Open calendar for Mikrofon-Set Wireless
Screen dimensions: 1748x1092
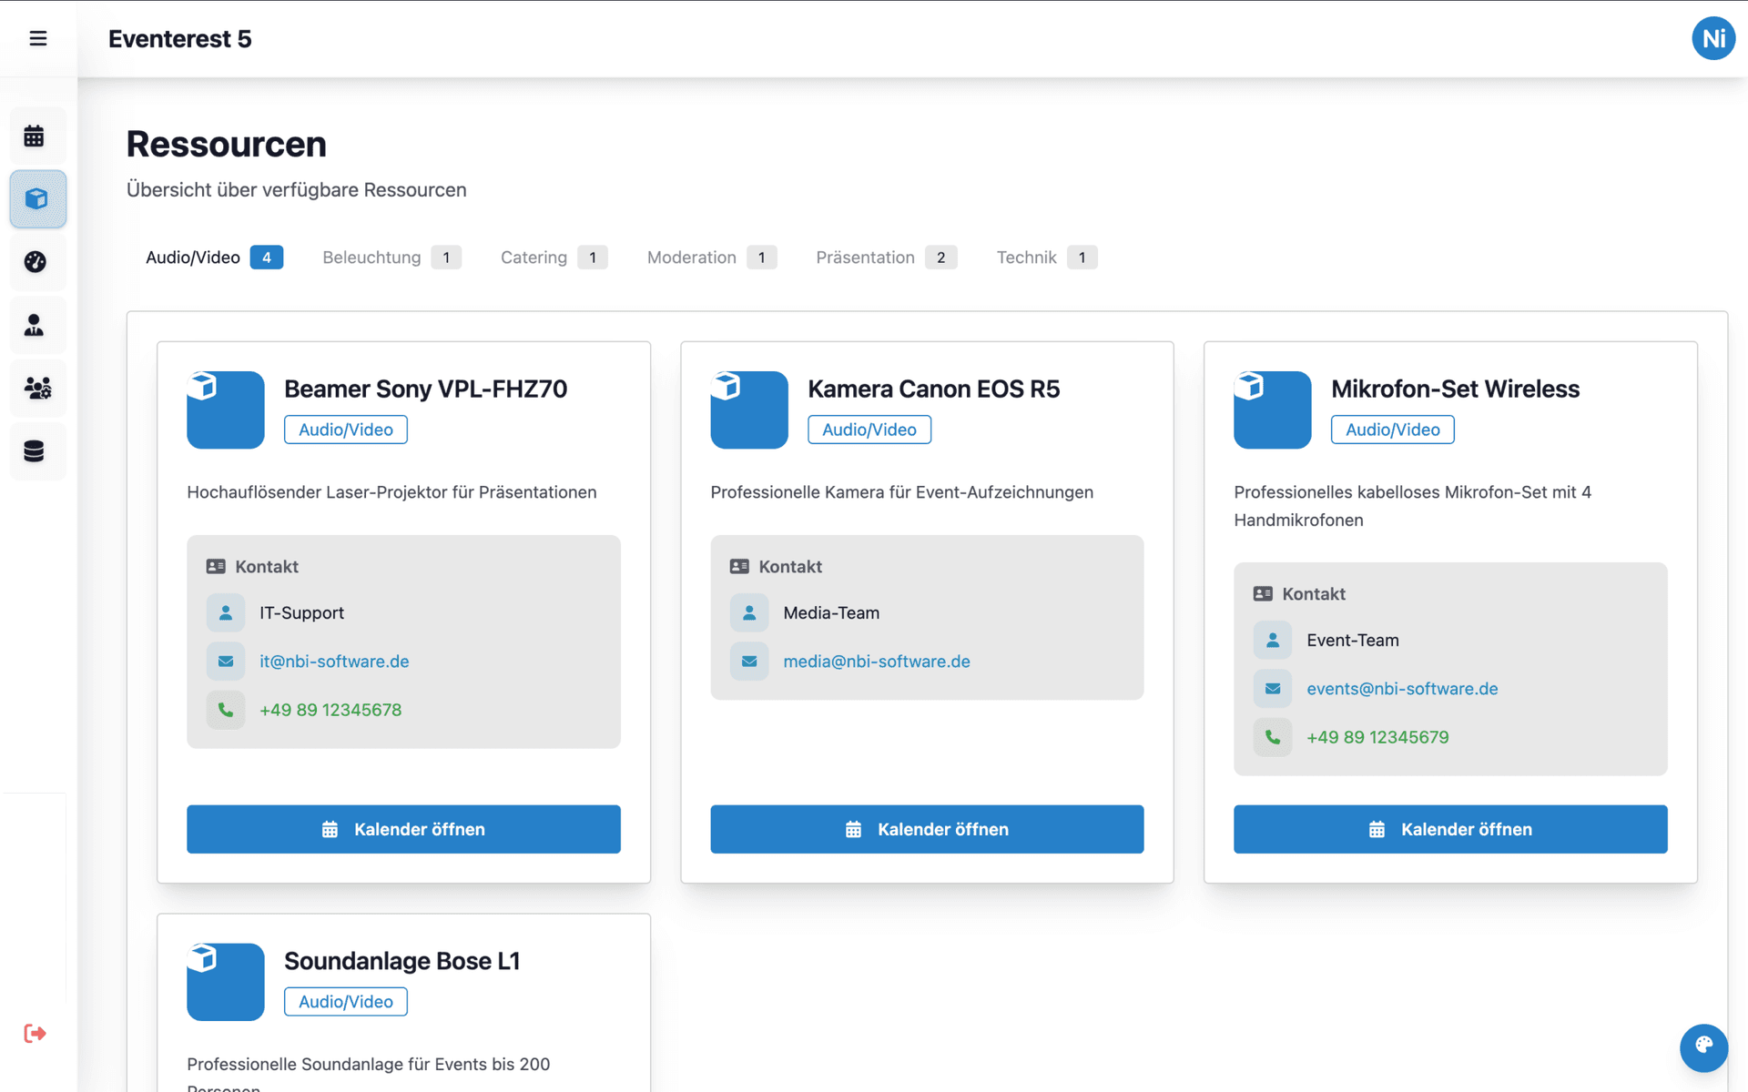pos(1449,829)
